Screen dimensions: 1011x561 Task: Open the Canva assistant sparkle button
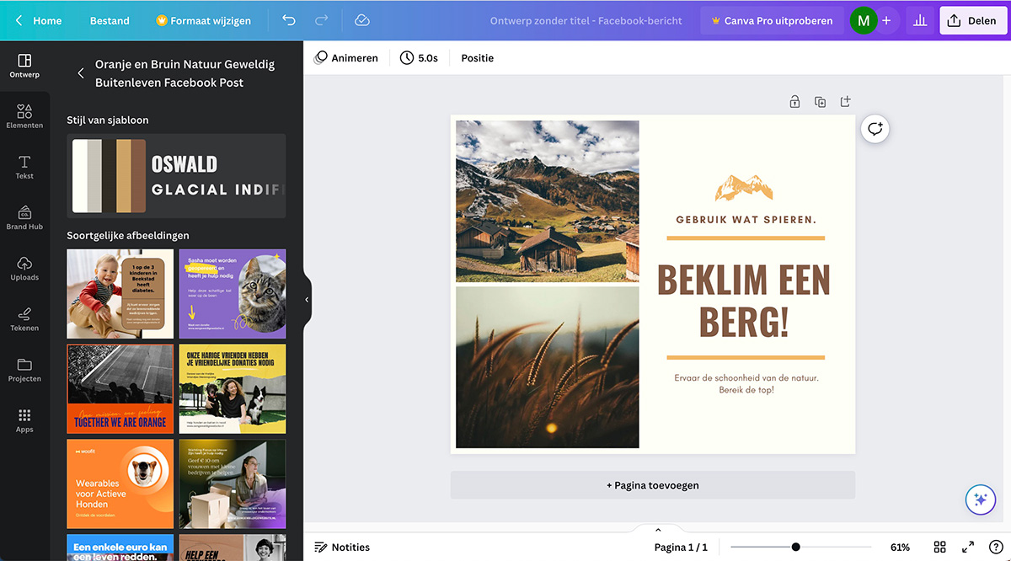click(x=981, y=500)
